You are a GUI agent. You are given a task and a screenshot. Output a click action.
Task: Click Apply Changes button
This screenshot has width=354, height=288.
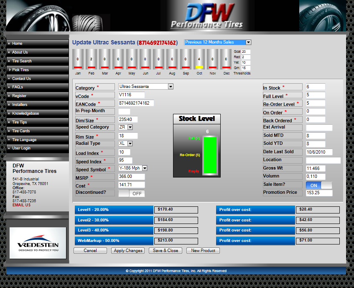click(128, 250)
